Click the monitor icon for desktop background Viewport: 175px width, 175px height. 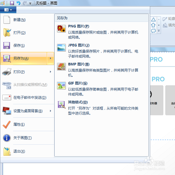pos(7,111)
